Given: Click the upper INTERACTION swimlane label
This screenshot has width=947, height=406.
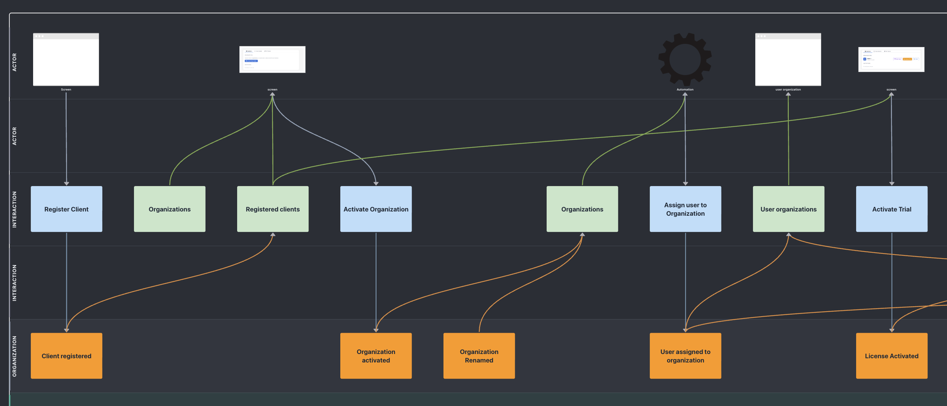Looking at the screenshot, I should tap(14, 209).
